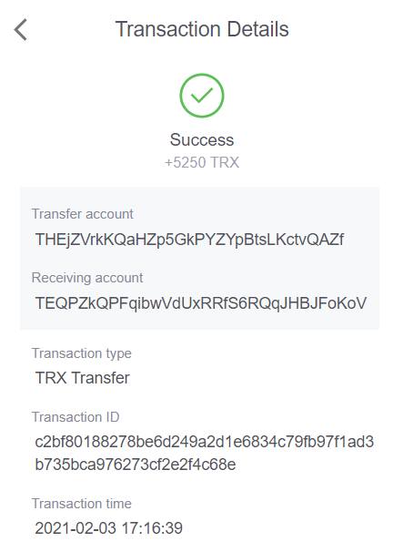Click the Transaction ID label
Viewport: 403px width, 552px height.
tap(76, 417)
